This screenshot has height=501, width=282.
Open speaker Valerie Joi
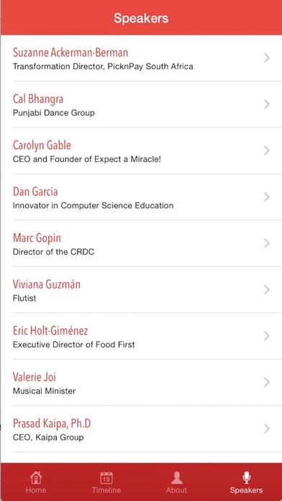click(x=141, y=382)
